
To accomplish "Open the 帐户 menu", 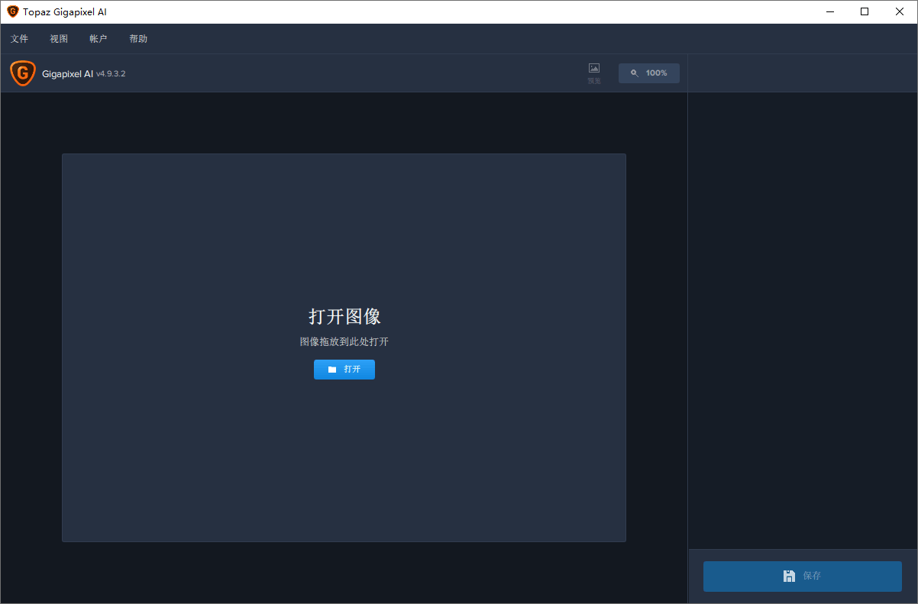I will click(98, 37).
